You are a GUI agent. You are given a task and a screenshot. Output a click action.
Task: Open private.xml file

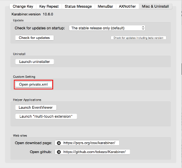click(33, 84)
